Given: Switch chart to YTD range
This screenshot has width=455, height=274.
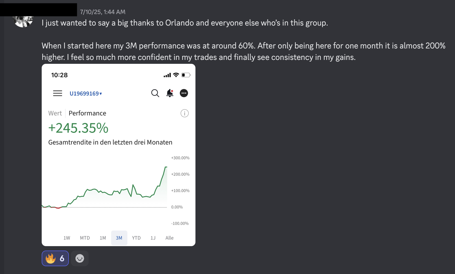Looking at the screenshot, I should click(x=136, y=238).
